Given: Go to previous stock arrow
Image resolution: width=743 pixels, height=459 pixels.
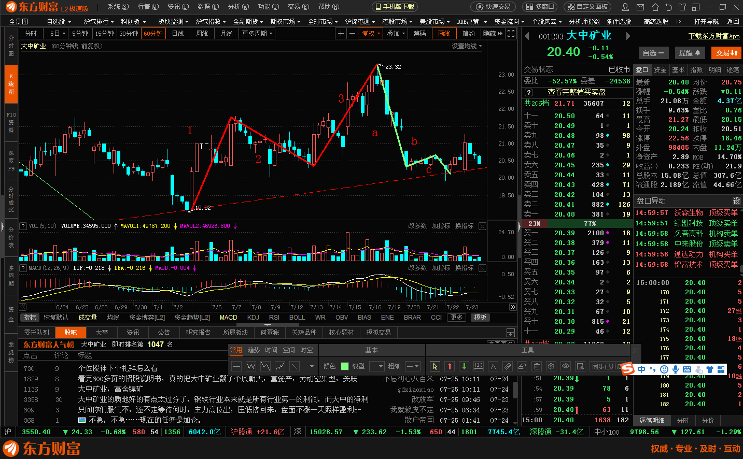Looking at the screenshot, I should coord(527,36).
